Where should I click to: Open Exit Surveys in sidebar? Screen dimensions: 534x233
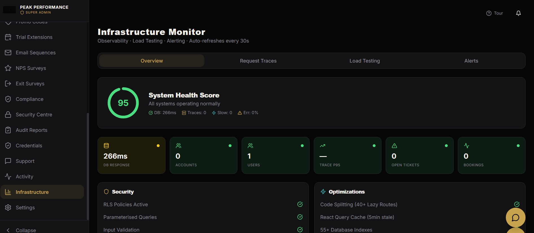click(42, 84)
